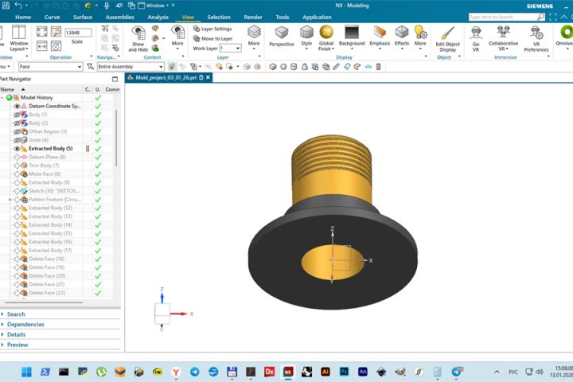The height and width of the screenshot is (382, 573).
Task: Open the Entire Assembly scope dropdown
Action: click(162, 67)
